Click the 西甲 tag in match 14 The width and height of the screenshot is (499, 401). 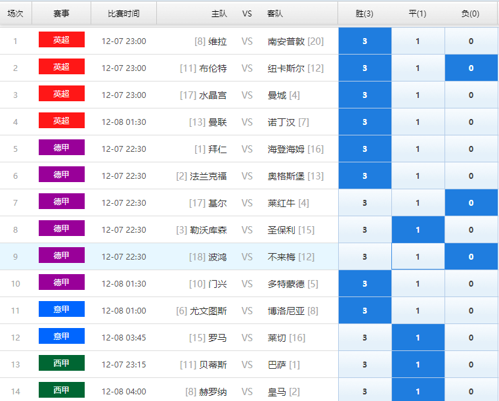tap(62, 390)
